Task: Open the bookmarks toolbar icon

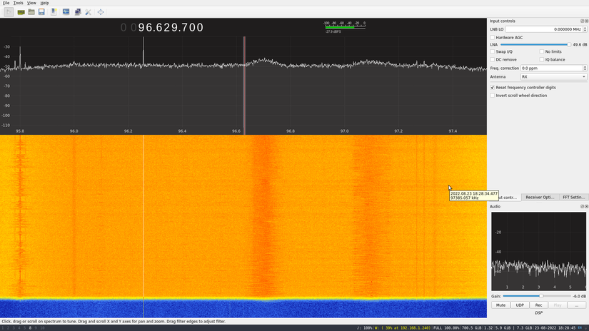Action: [54, 12]
